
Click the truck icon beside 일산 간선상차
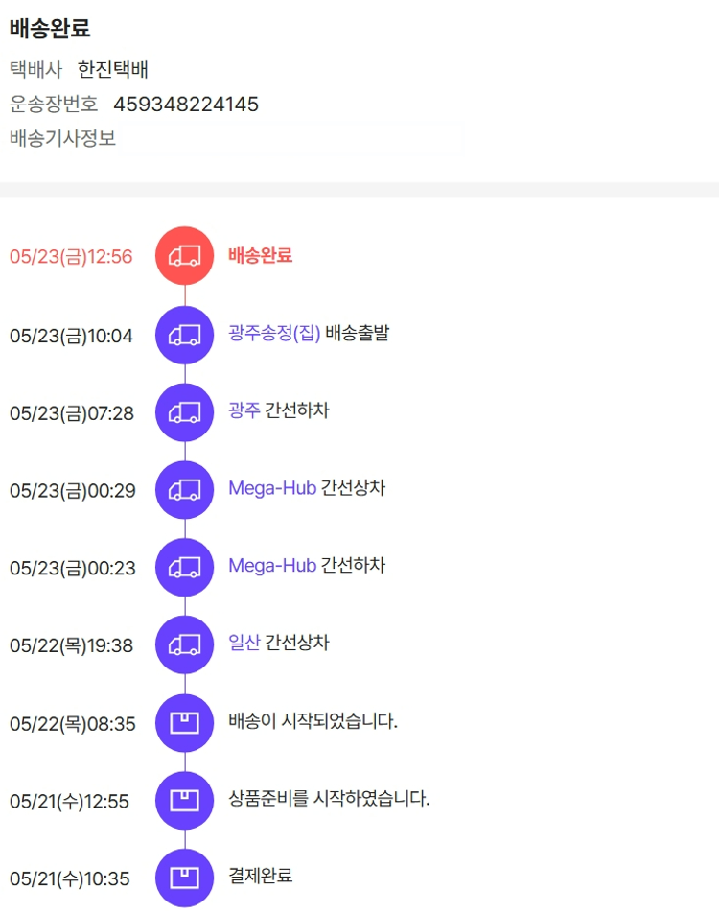click(184, 644)
